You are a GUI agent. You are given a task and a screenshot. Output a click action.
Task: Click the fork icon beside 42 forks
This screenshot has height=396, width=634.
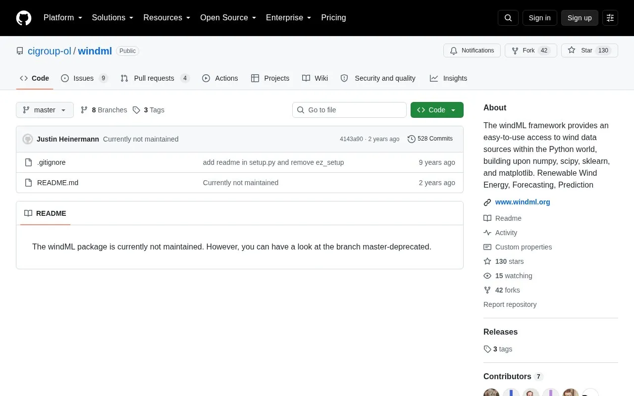click(x=487, y=290)
